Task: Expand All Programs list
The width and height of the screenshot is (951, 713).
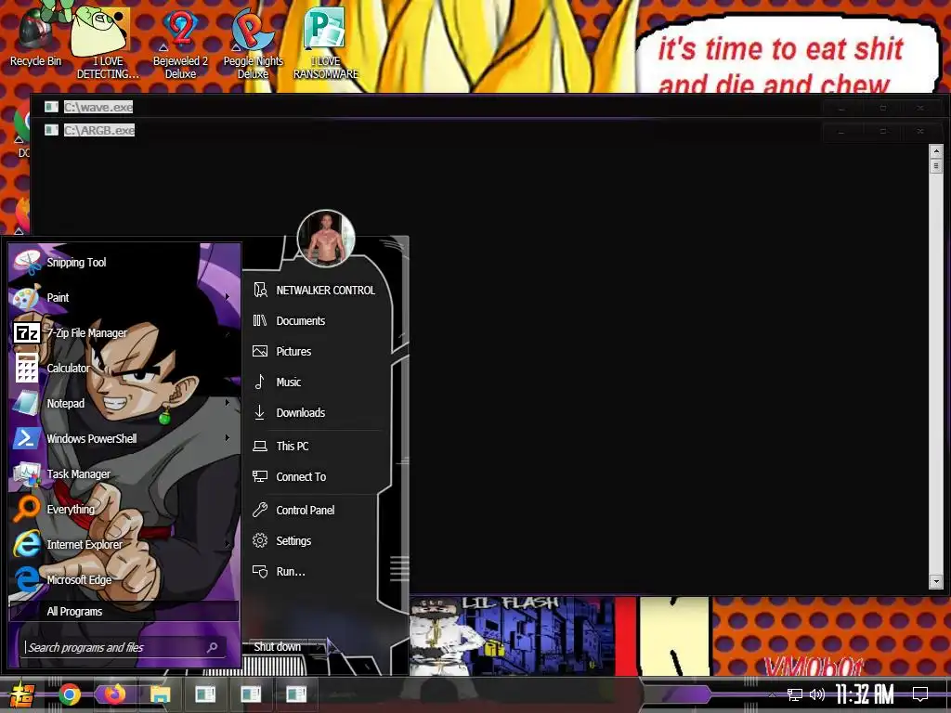Action: 124,611
